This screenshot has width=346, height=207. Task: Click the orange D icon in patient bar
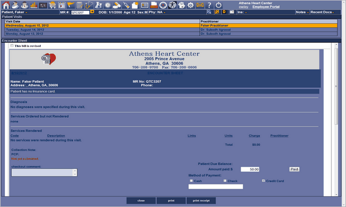[224, 12]
